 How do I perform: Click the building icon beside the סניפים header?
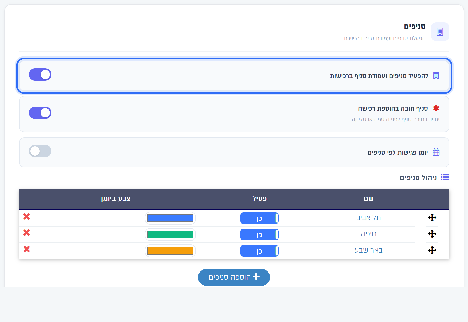tap(440, 32)
